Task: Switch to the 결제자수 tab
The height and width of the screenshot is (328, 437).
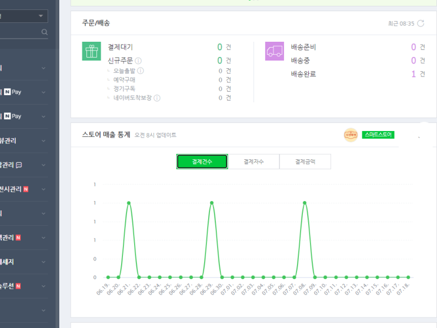Action: point(253,162)
